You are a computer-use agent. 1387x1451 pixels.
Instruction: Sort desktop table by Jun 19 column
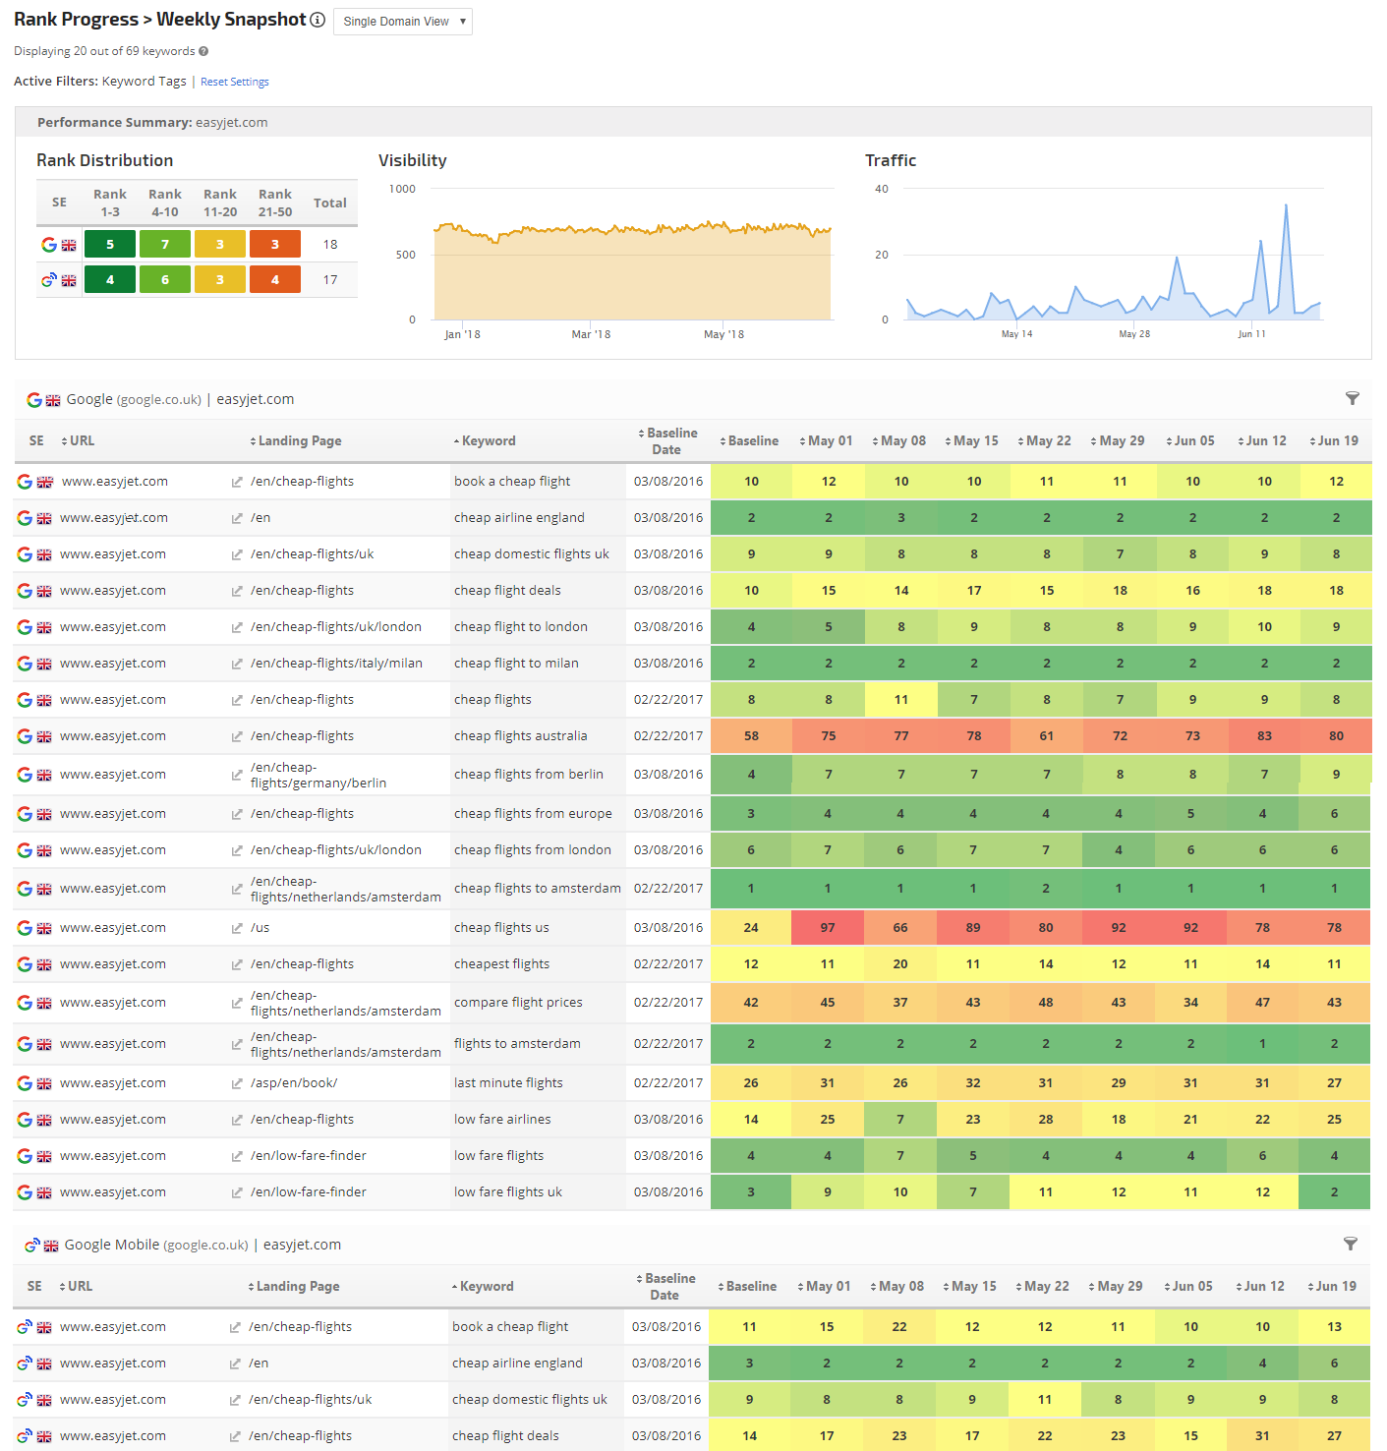[x=1336, y=441]
